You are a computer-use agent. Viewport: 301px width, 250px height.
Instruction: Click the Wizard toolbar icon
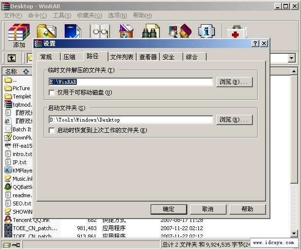coord(180,31)
